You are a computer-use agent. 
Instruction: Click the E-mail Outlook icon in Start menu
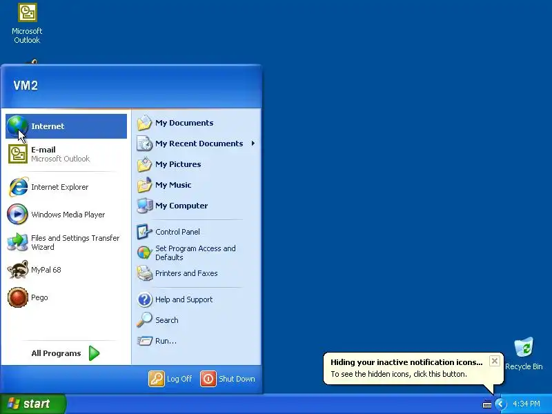[18, 154]
